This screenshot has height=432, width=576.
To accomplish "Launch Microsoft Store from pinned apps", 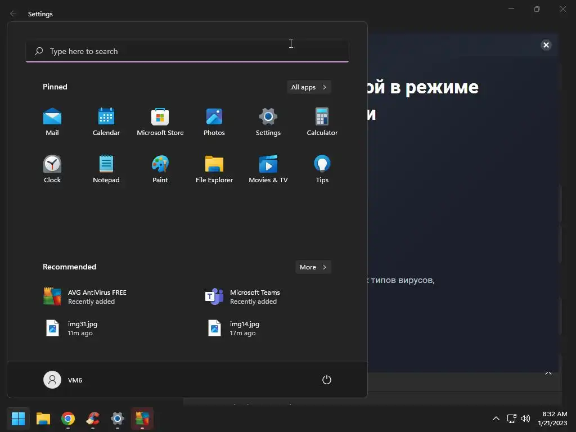I will [x=160, y=122].
